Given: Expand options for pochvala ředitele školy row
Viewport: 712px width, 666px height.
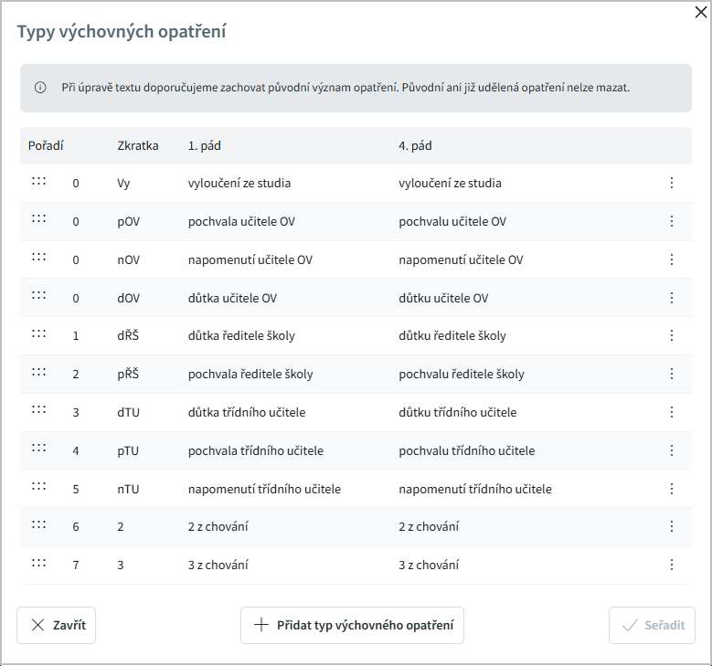Looking at the screenshot, I should (x=671, y=374).
